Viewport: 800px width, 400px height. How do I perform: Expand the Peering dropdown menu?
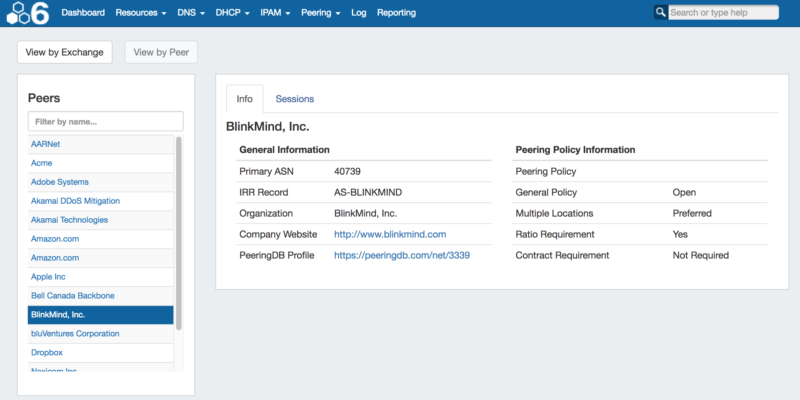[x=320, y=13]
